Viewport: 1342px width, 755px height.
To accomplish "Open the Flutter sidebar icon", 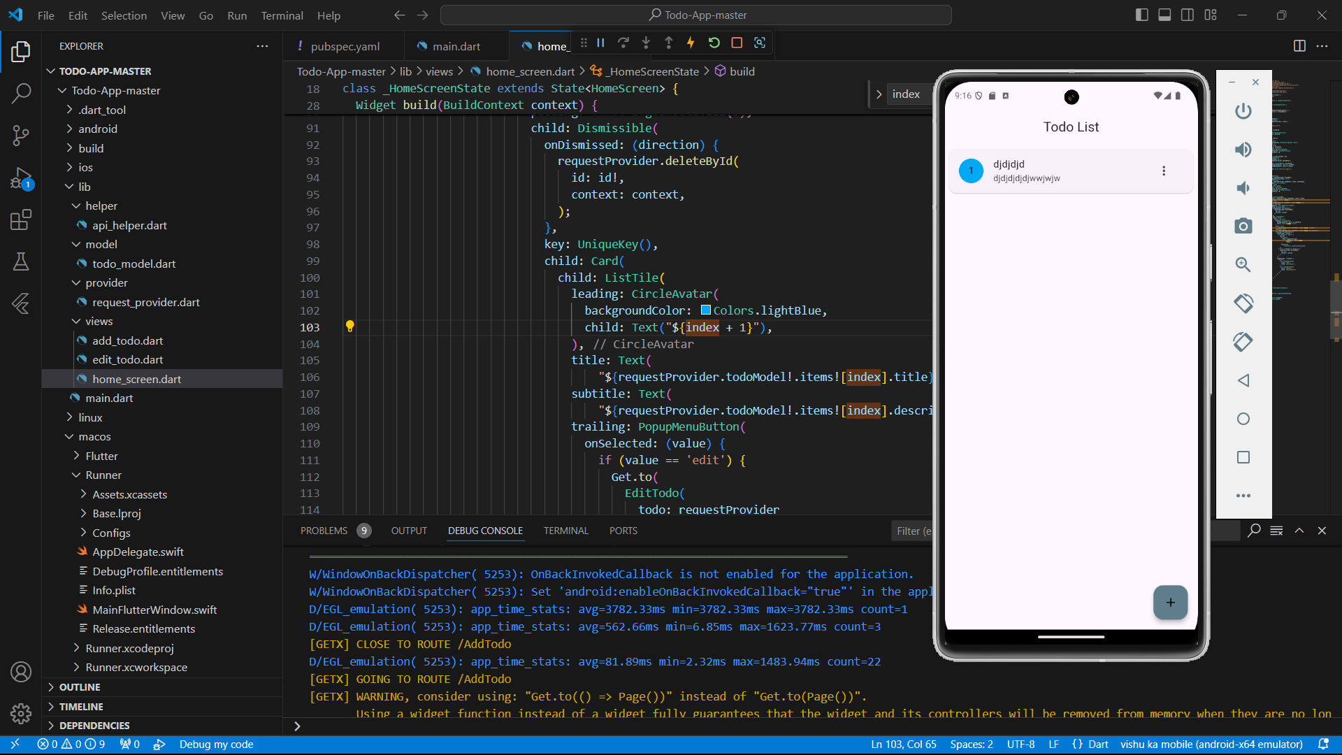I will coord(21,303).
